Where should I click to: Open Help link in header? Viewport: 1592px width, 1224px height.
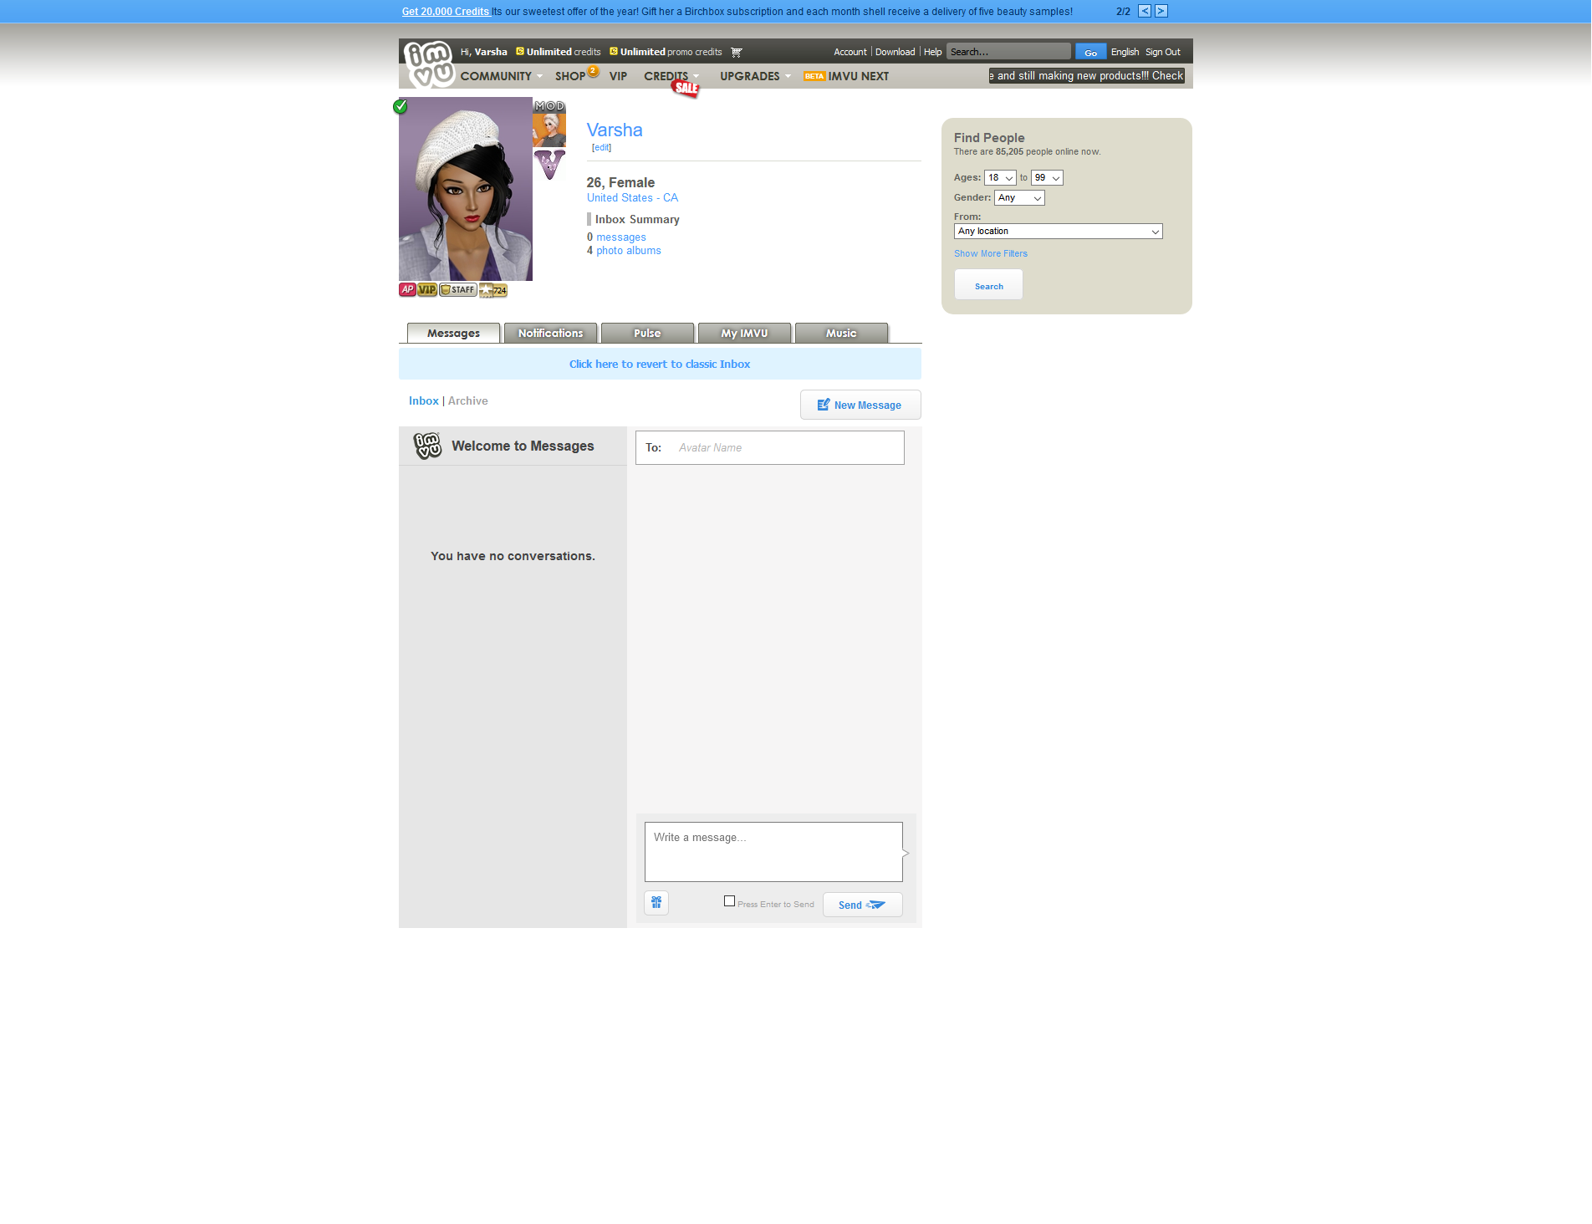click(x=932, y=52)
